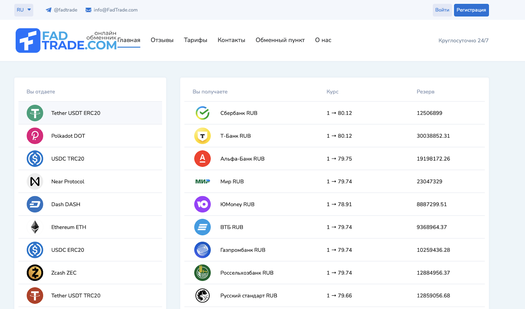This screenshot has width=525, height=309.
Task: Select the Мир RUB receiving option
Action: [x=232, y=181]
